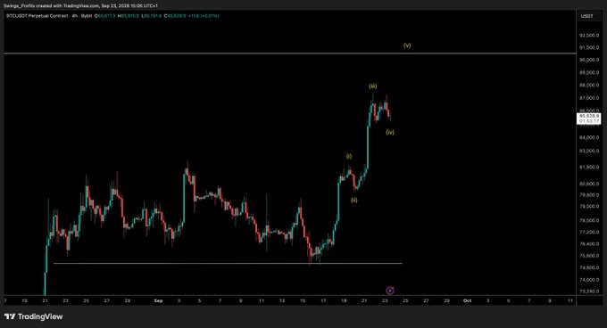The image size is (607, 328).
Task: Click the 74,000.0 price axis label
Action: (589, 280)
